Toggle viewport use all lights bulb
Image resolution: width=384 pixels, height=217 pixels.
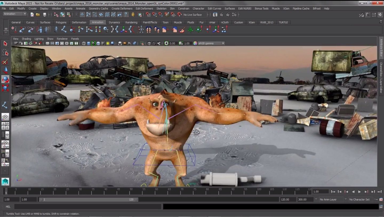point(108,43)
